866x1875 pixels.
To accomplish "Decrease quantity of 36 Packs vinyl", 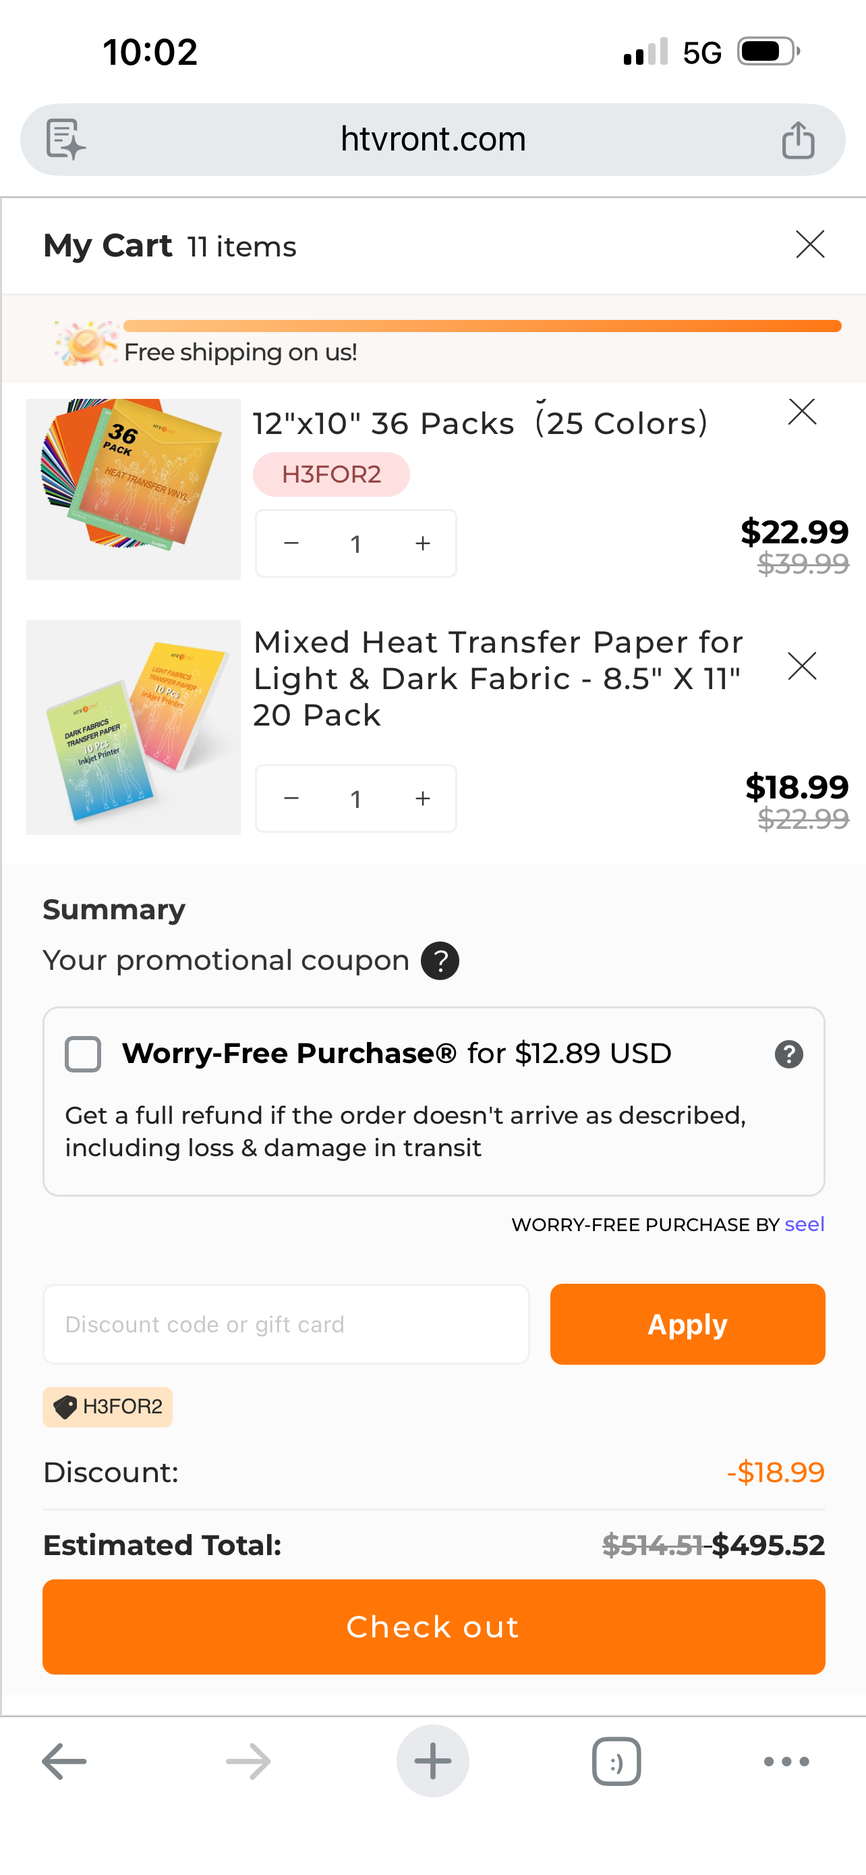I will click(x=291, y=544).
